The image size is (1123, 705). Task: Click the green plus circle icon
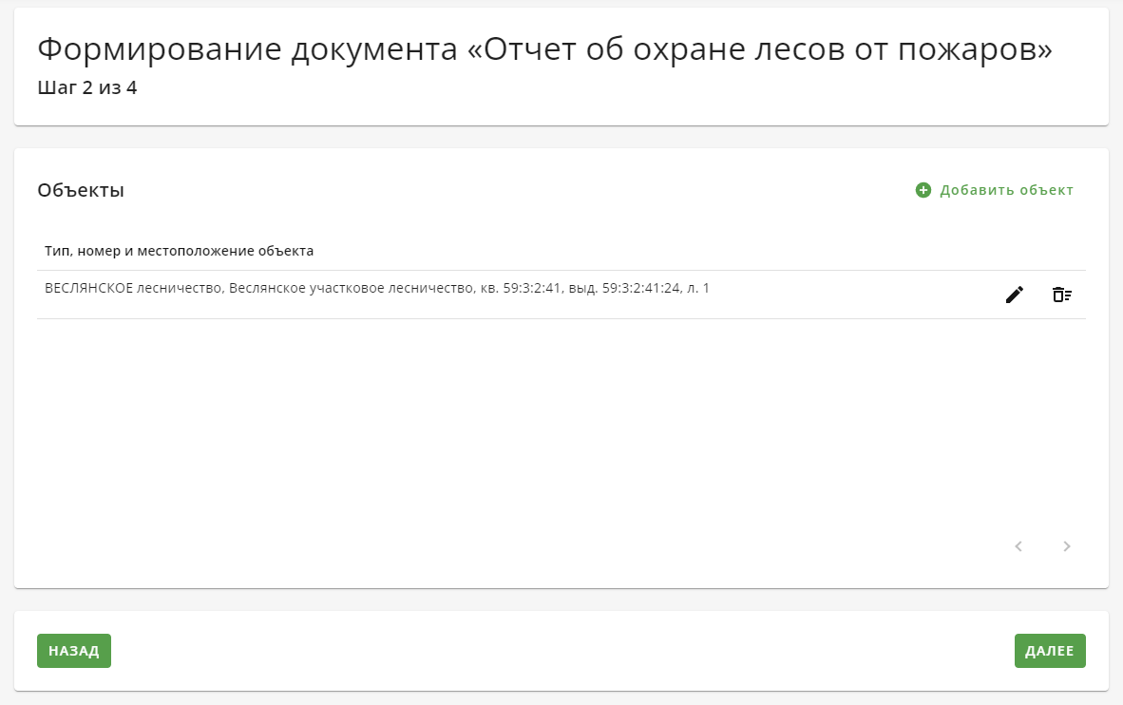click(923, 190)
